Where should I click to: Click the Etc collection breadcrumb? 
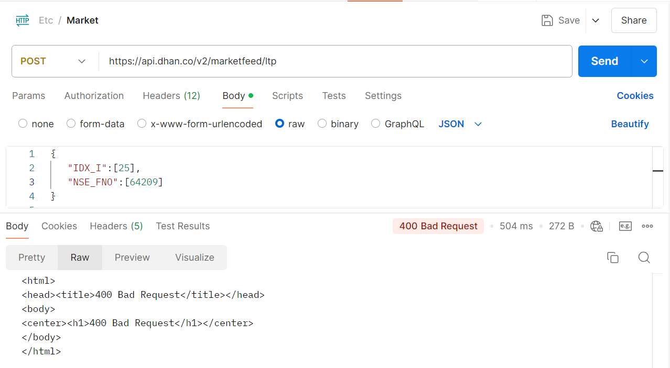pyautogui.click(x=46, y=20)
